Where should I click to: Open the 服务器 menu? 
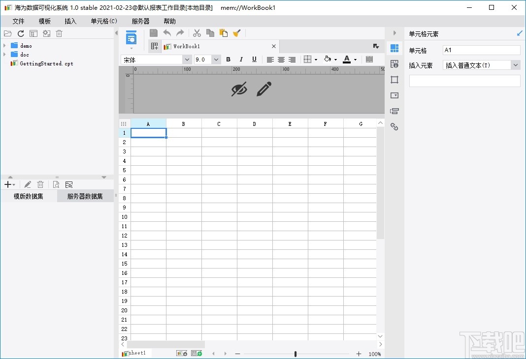[x=140, y=21]
